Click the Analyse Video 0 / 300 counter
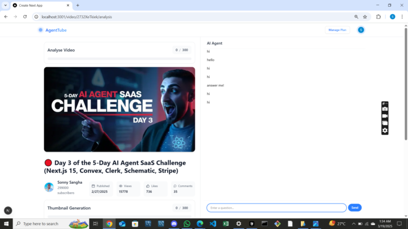Screen dimensions: 408x229 (182, 50)
